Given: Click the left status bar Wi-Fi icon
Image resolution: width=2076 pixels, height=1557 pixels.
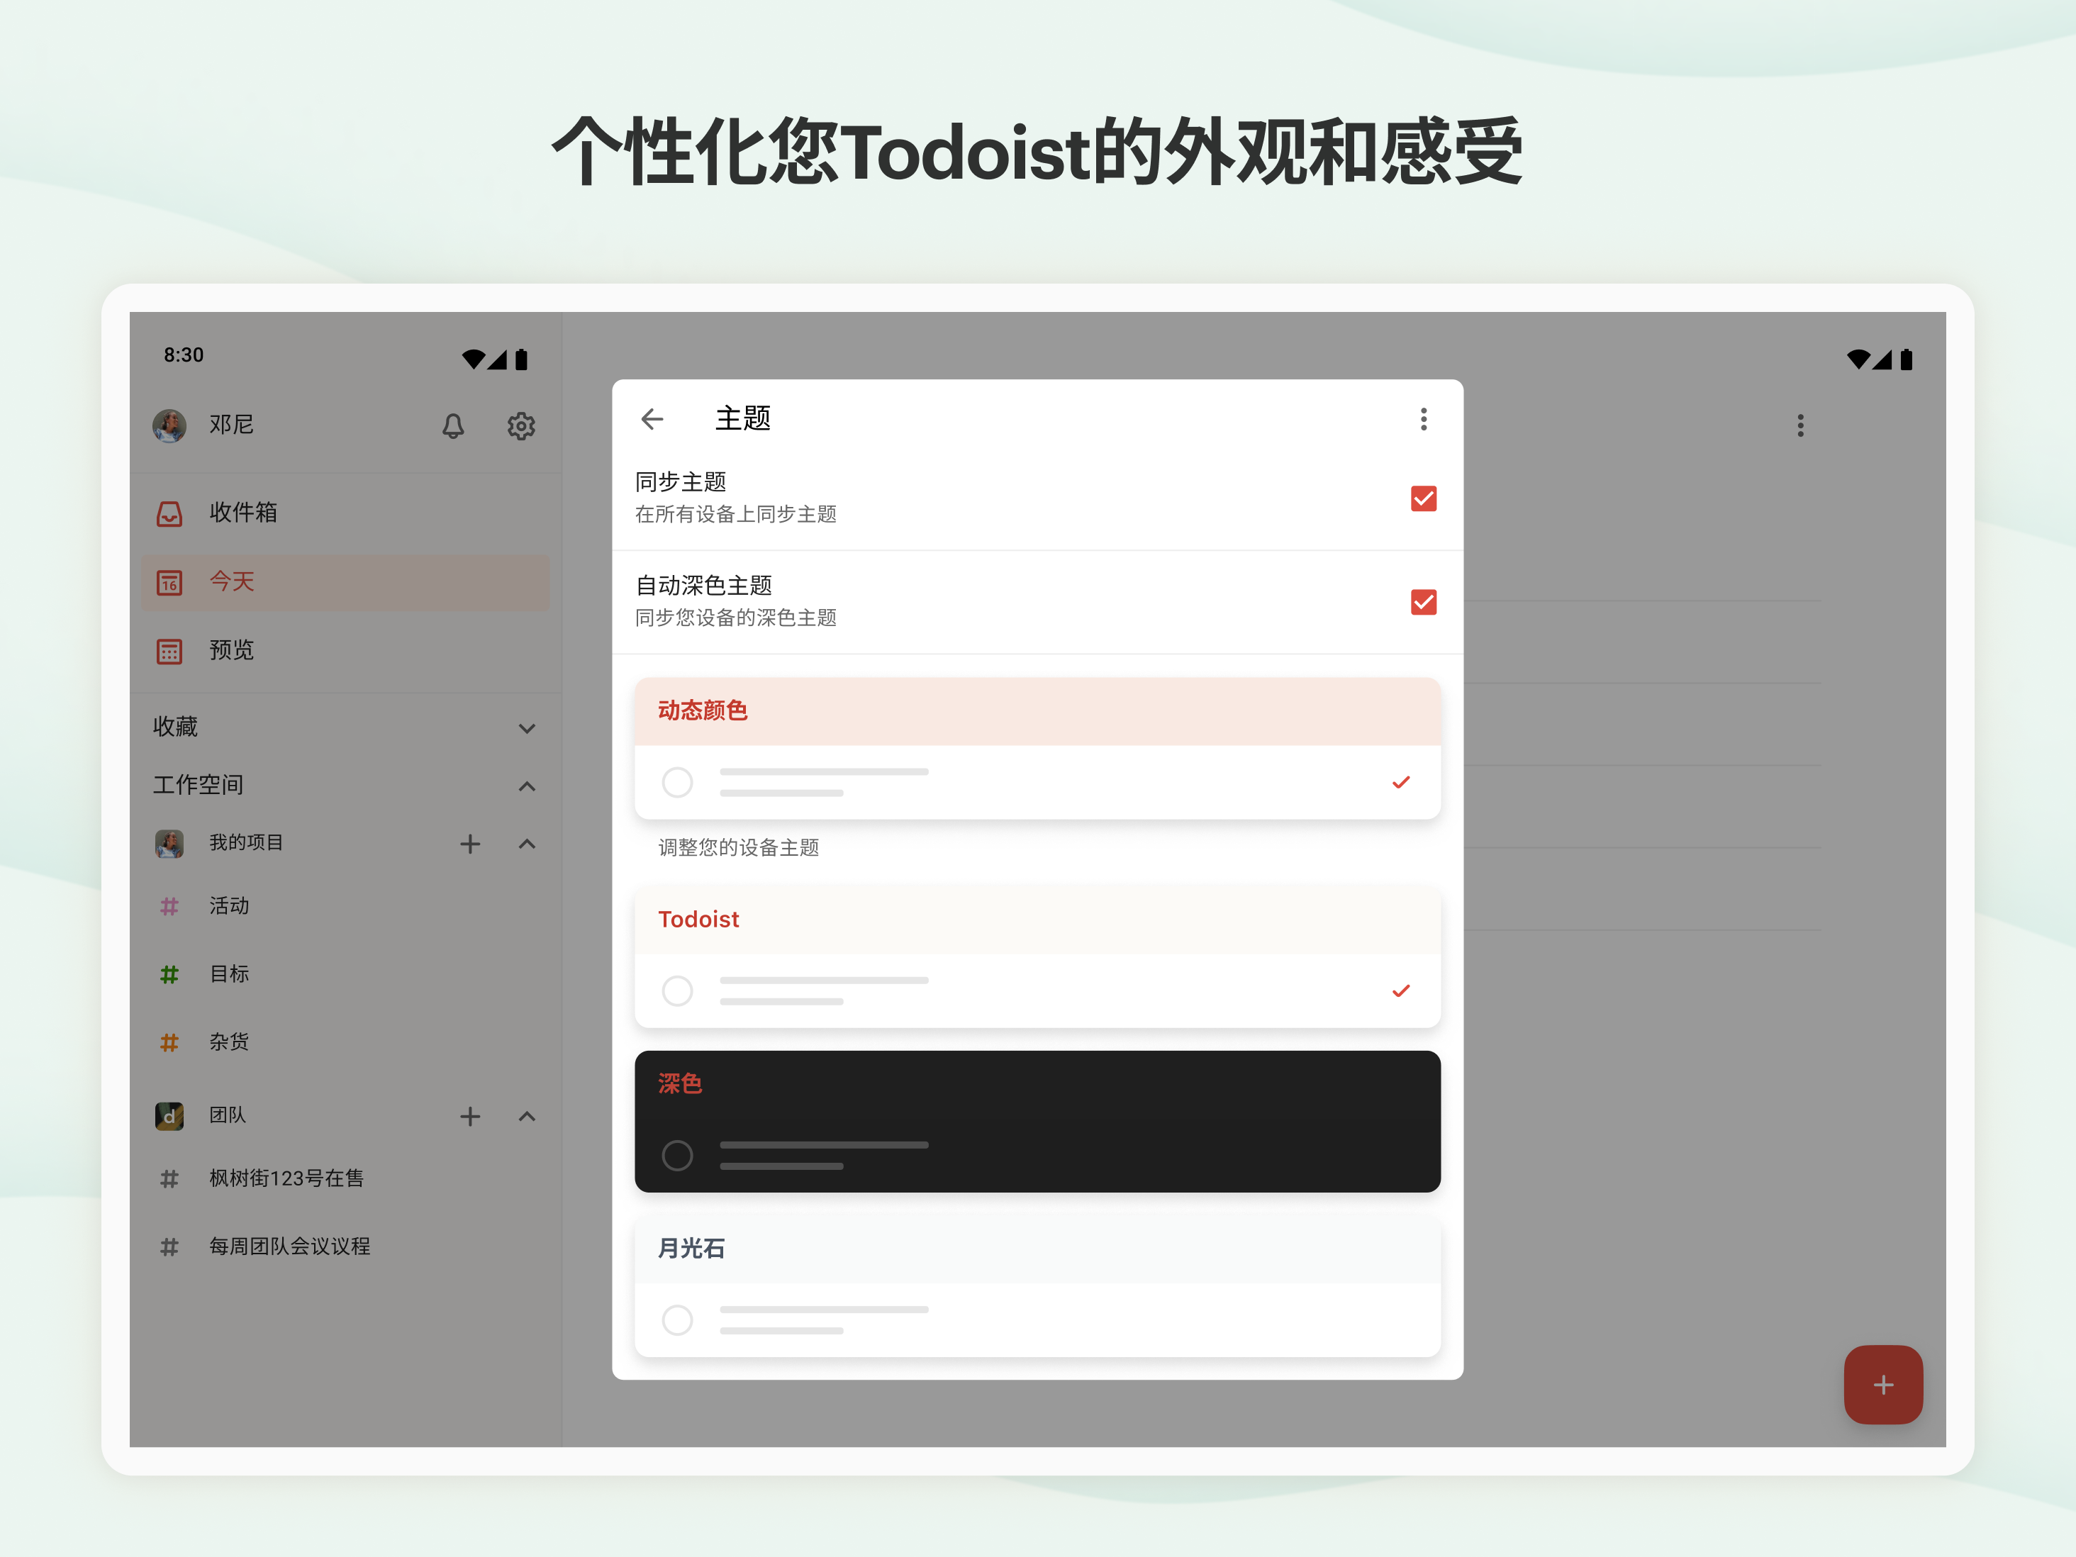Looking at the screenshot, I should click(x=473, y=359).
